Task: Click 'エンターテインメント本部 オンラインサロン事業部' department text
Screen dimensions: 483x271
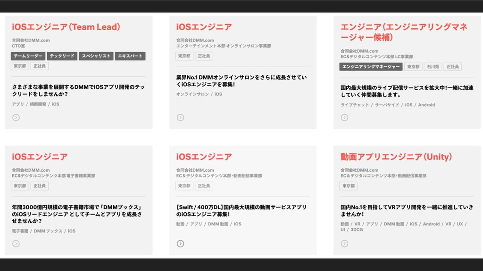Action: (x=224, y=46)
